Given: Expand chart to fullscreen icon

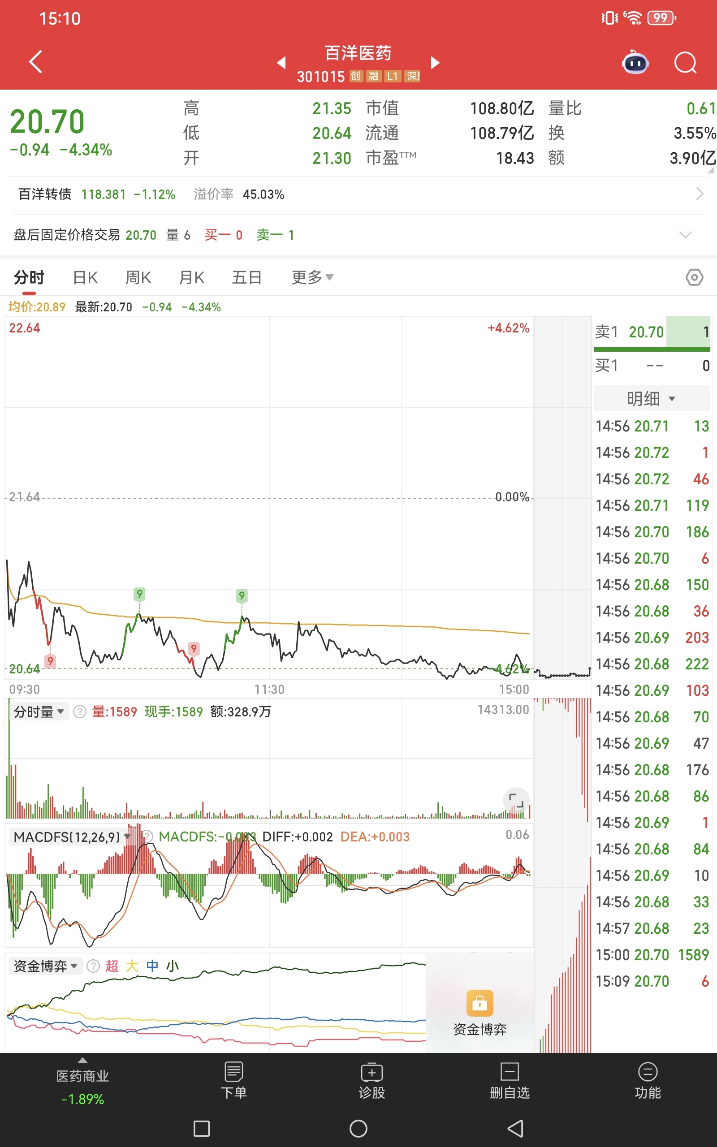Looking at the screenshot, I should click(516, 801).
